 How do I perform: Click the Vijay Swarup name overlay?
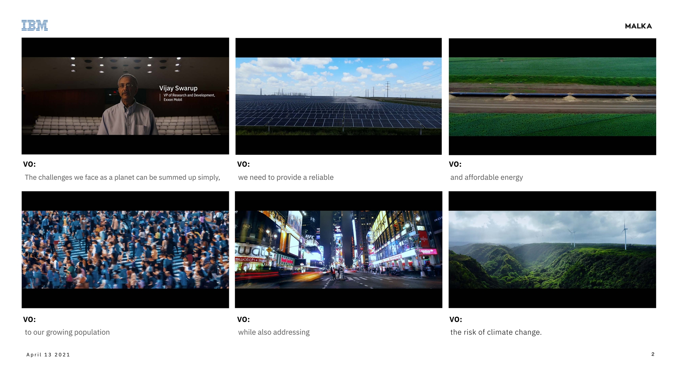[x=178, y=88]
